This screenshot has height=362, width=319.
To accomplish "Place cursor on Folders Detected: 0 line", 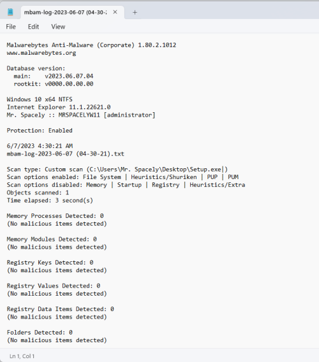I will (x=40, y=333).
